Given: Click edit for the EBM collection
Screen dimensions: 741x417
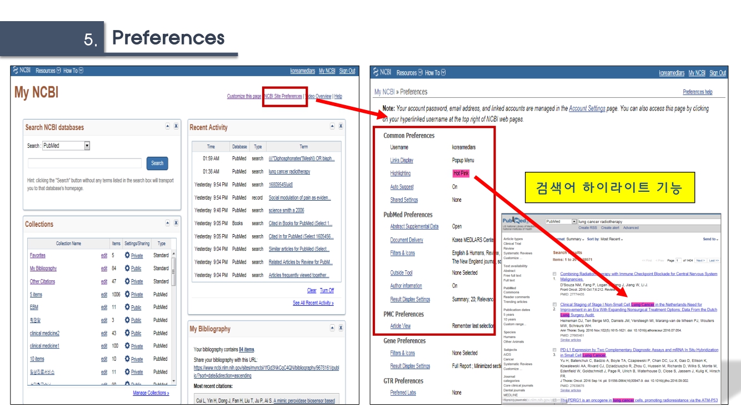Looking at the screenshot, I should (x=104, y=307).
